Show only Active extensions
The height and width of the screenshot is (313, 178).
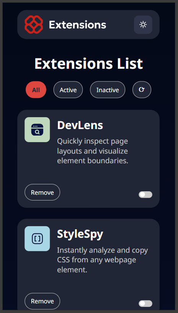68,90
